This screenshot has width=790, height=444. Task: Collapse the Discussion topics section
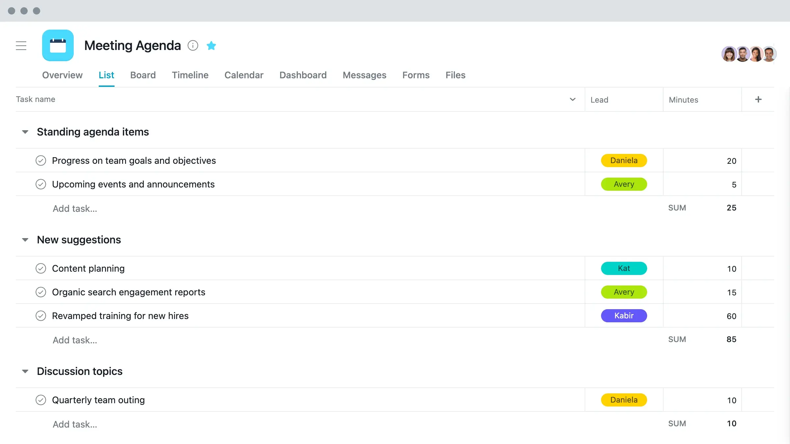[x=25, y=371]
